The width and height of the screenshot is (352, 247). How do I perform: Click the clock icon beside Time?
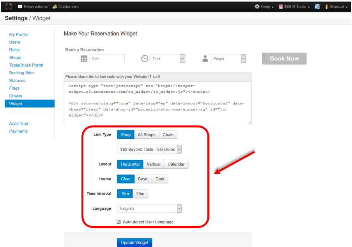(x=145, y=58)
